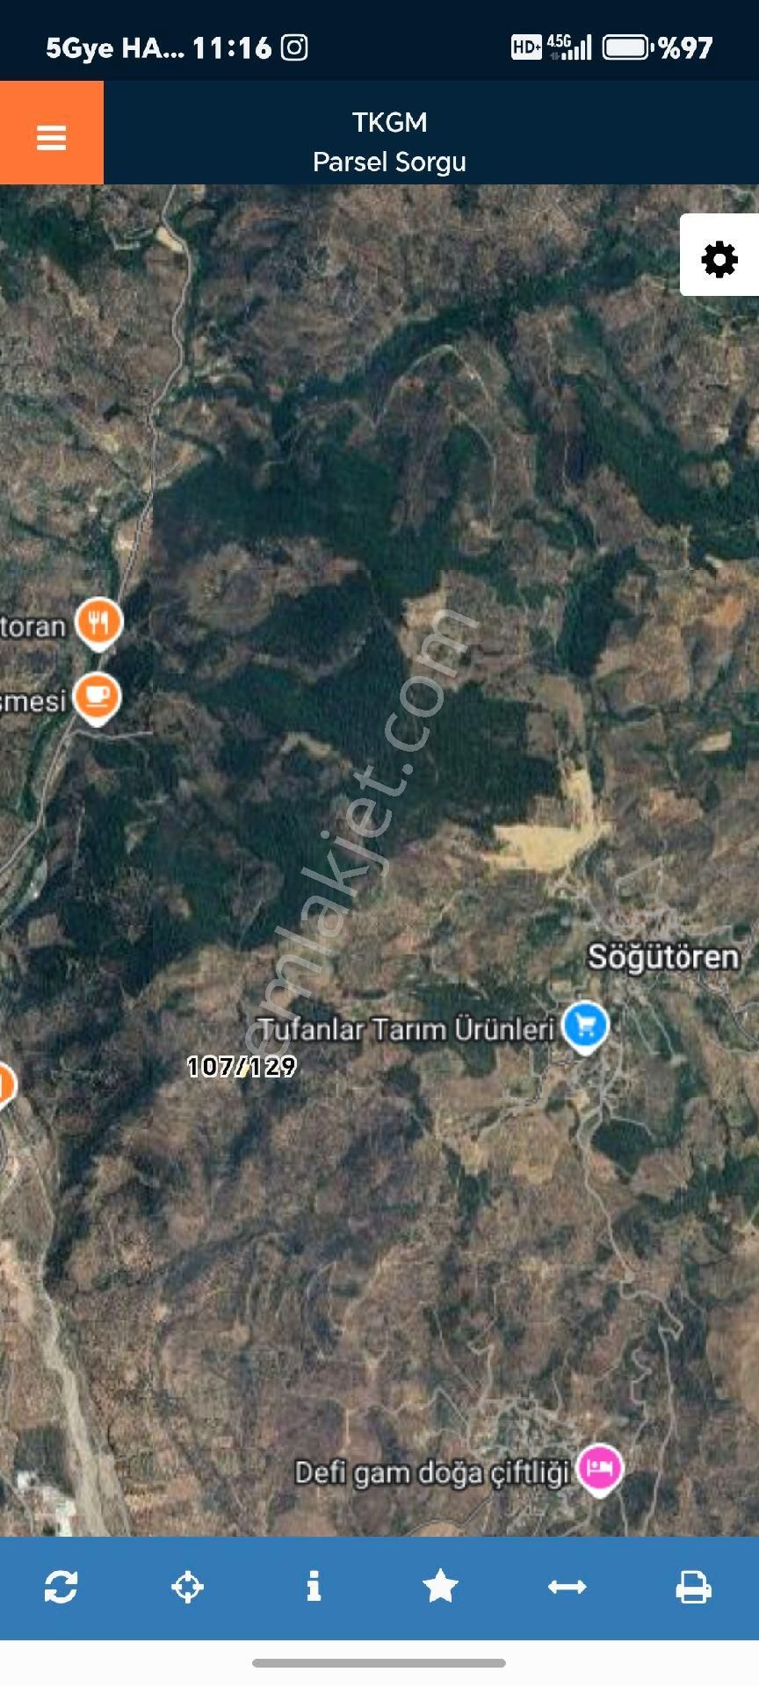Tap the Söğütören village label
The width and height of the screenshot is (759, 1686).
point(663,956)
